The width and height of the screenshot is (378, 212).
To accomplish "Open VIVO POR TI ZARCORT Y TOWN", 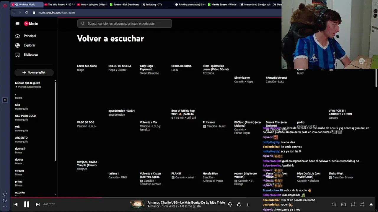I will 340,112.
